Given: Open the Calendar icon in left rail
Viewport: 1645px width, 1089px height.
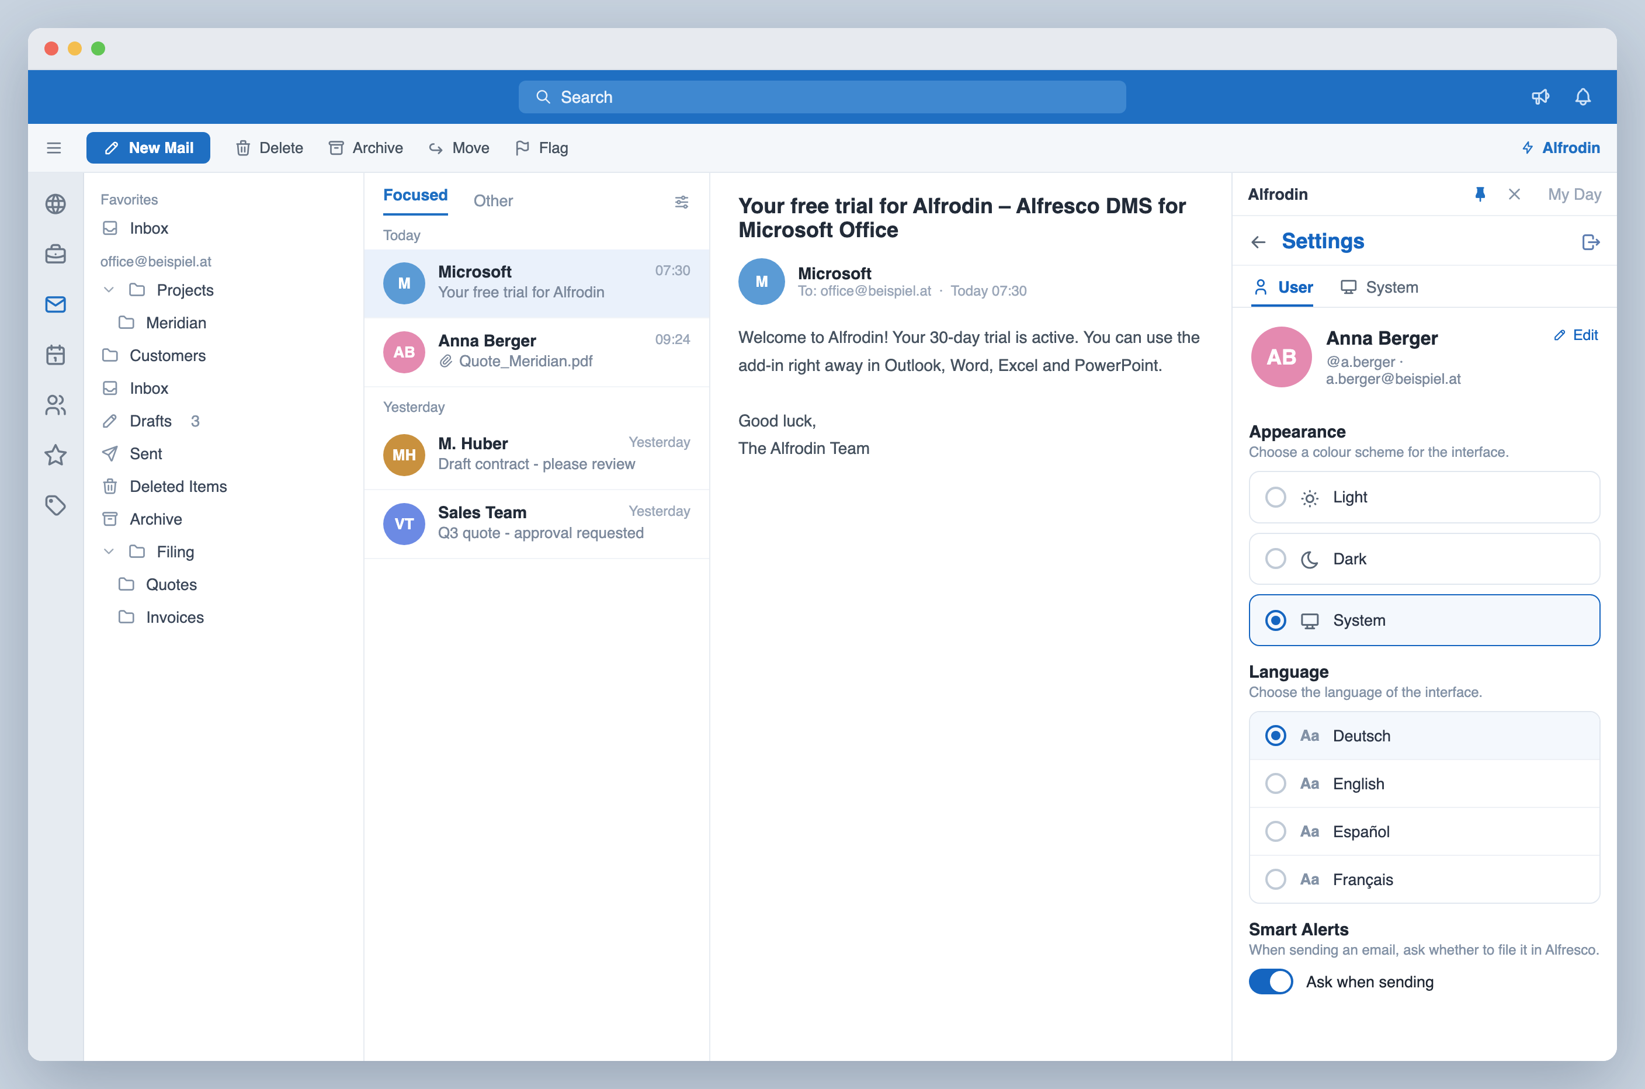Looking at the screenshot, I should 55,355.
